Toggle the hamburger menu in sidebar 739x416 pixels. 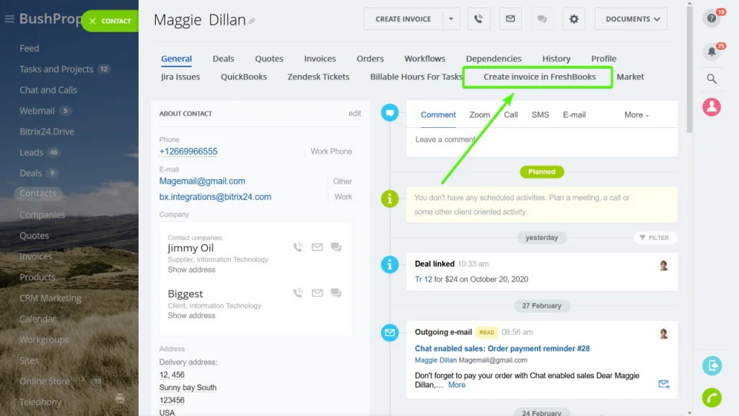[9, 19]
